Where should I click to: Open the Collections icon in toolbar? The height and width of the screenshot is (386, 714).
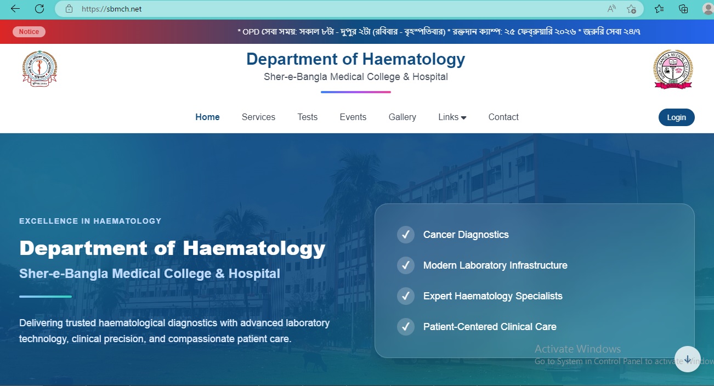(x=683, y=9)
